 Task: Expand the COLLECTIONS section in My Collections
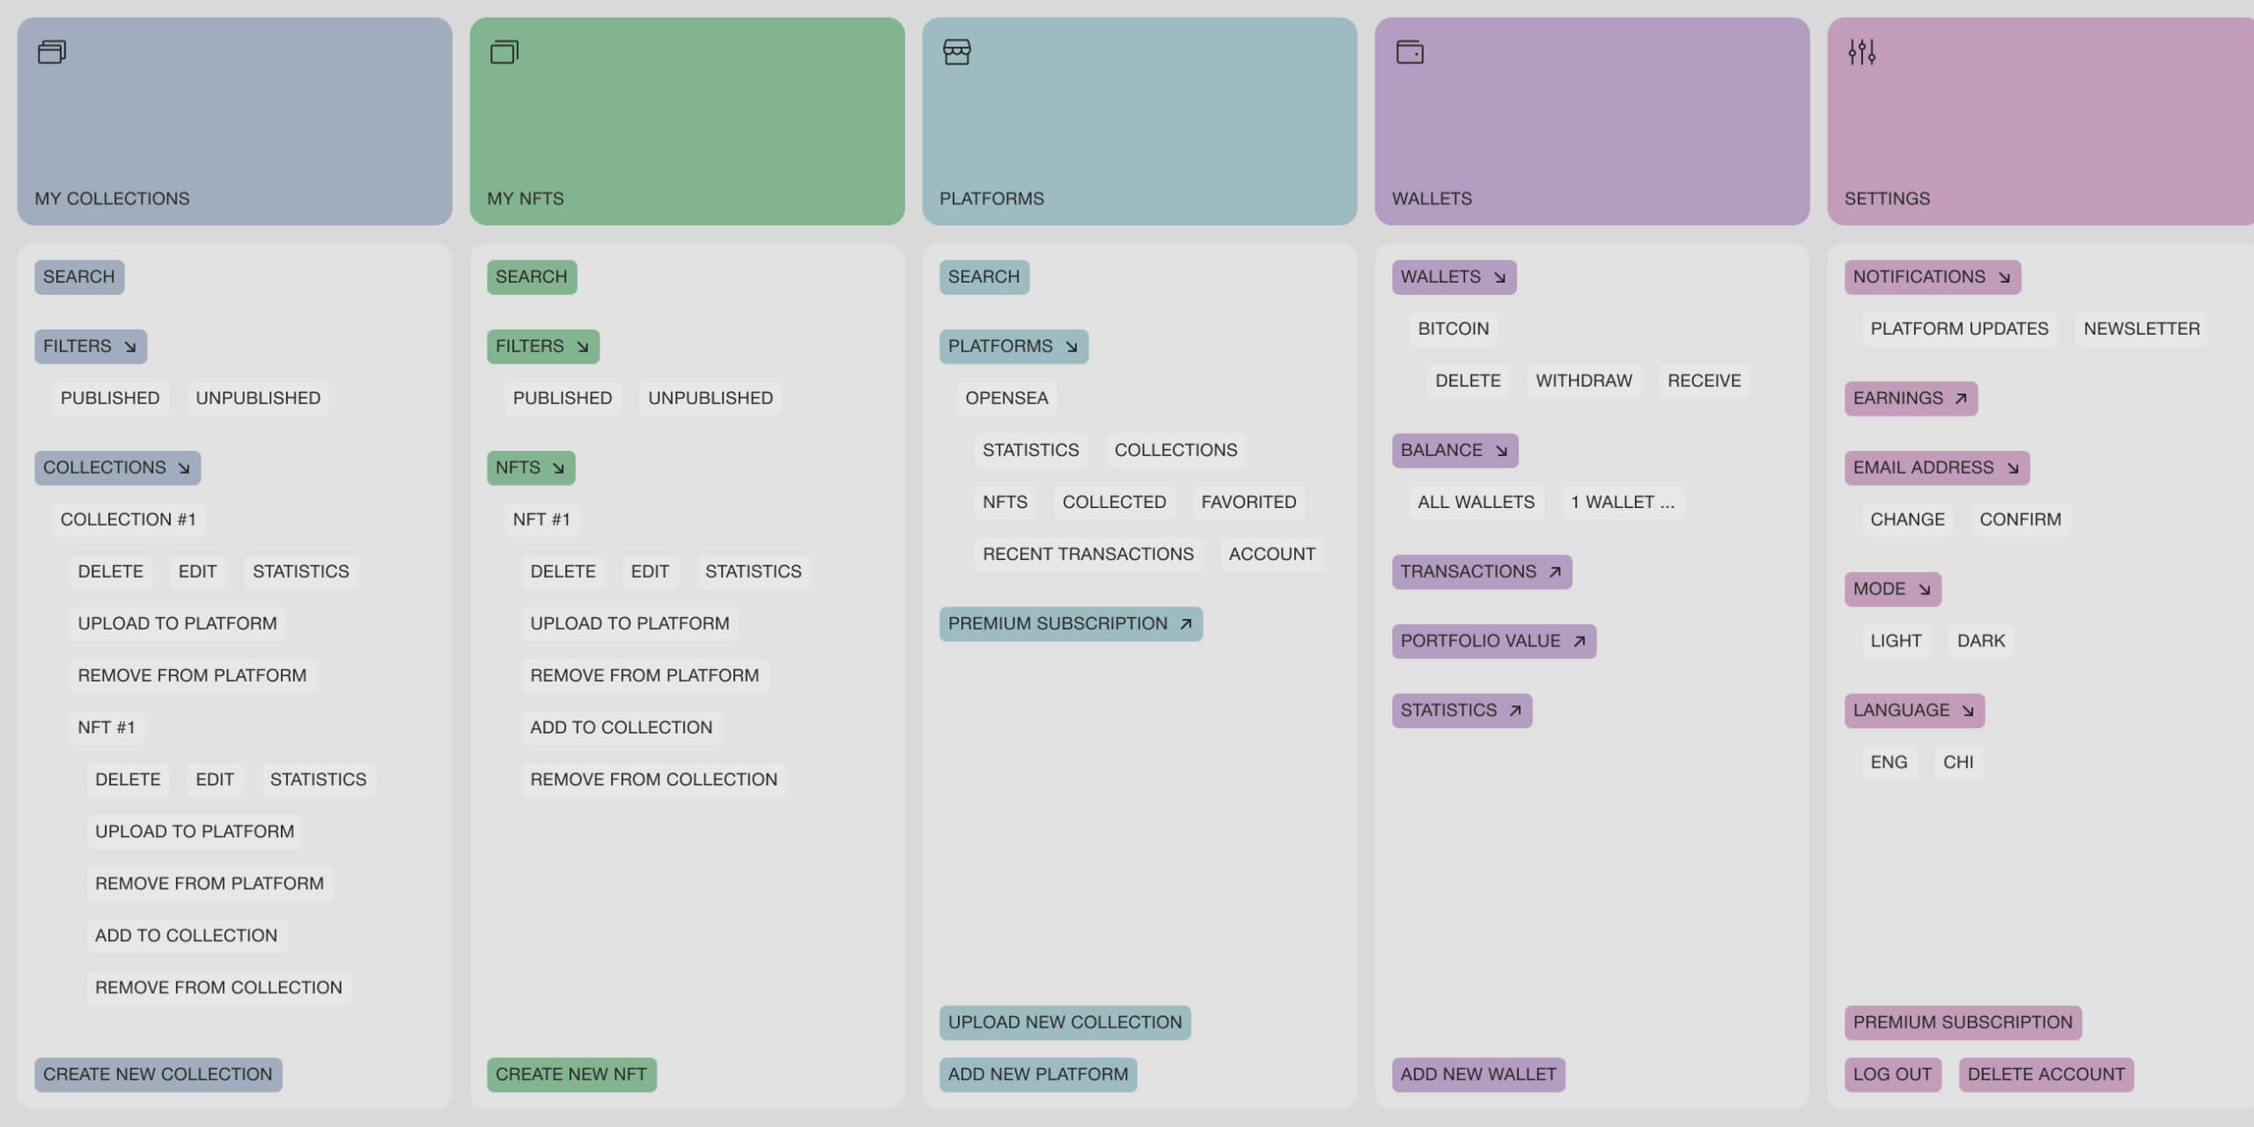click(x=116, y=468)
